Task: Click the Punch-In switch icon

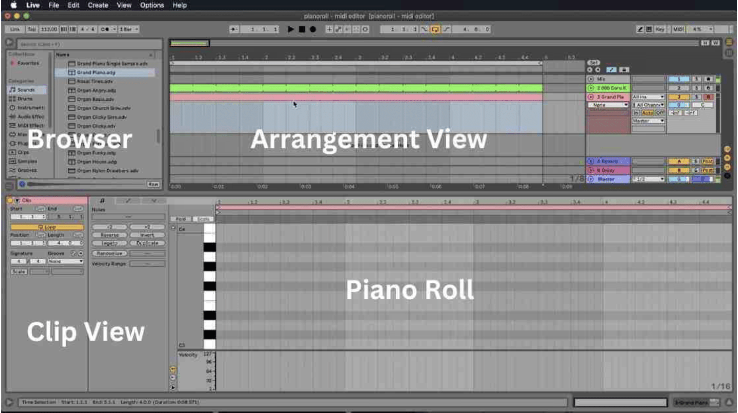Action: pyautogui.click(x=424, y=29)
